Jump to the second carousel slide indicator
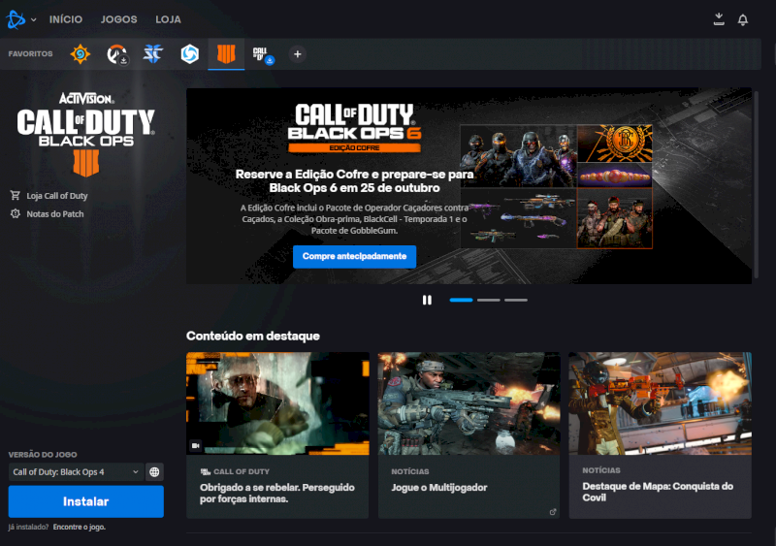The height and width of the screenshot is (546, 776). (489, 300)
